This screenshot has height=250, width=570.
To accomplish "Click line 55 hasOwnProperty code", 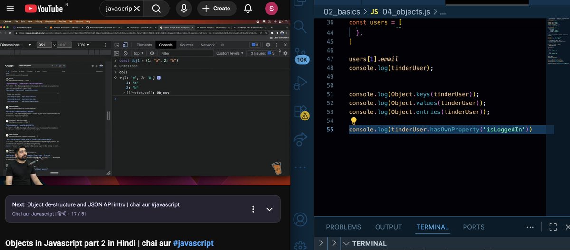I will (x=440, y=130).
